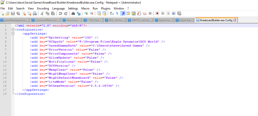Click the Save All toolbar icon
This screenshot has width=258, height=116.
(18, 14)
